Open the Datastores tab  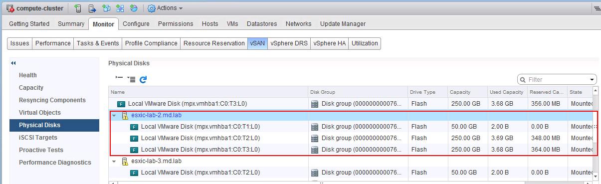click(x=262, y=23)
